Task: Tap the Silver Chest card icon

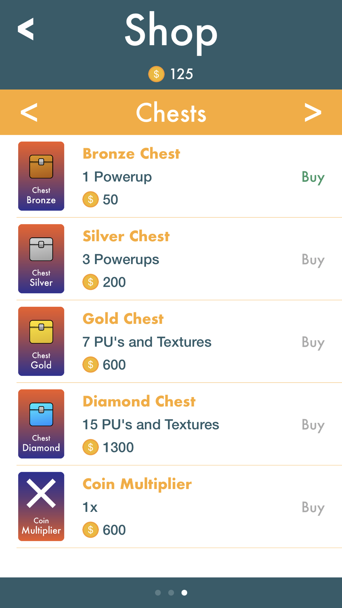Action: point(41,259)
